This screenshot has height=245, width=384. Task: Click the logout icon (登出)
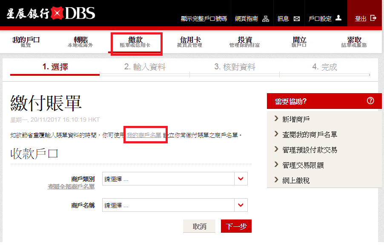tap(373, 18)
